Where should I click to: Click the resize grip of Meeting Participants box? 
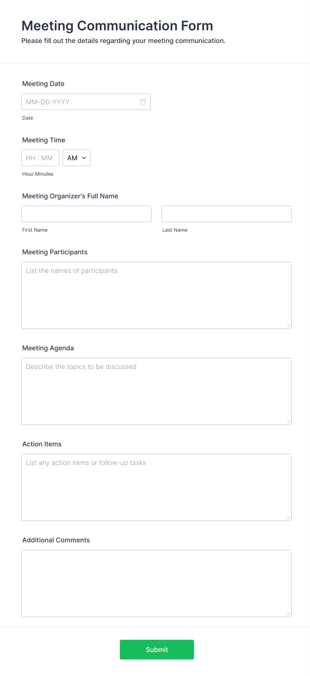pos(288,325)
